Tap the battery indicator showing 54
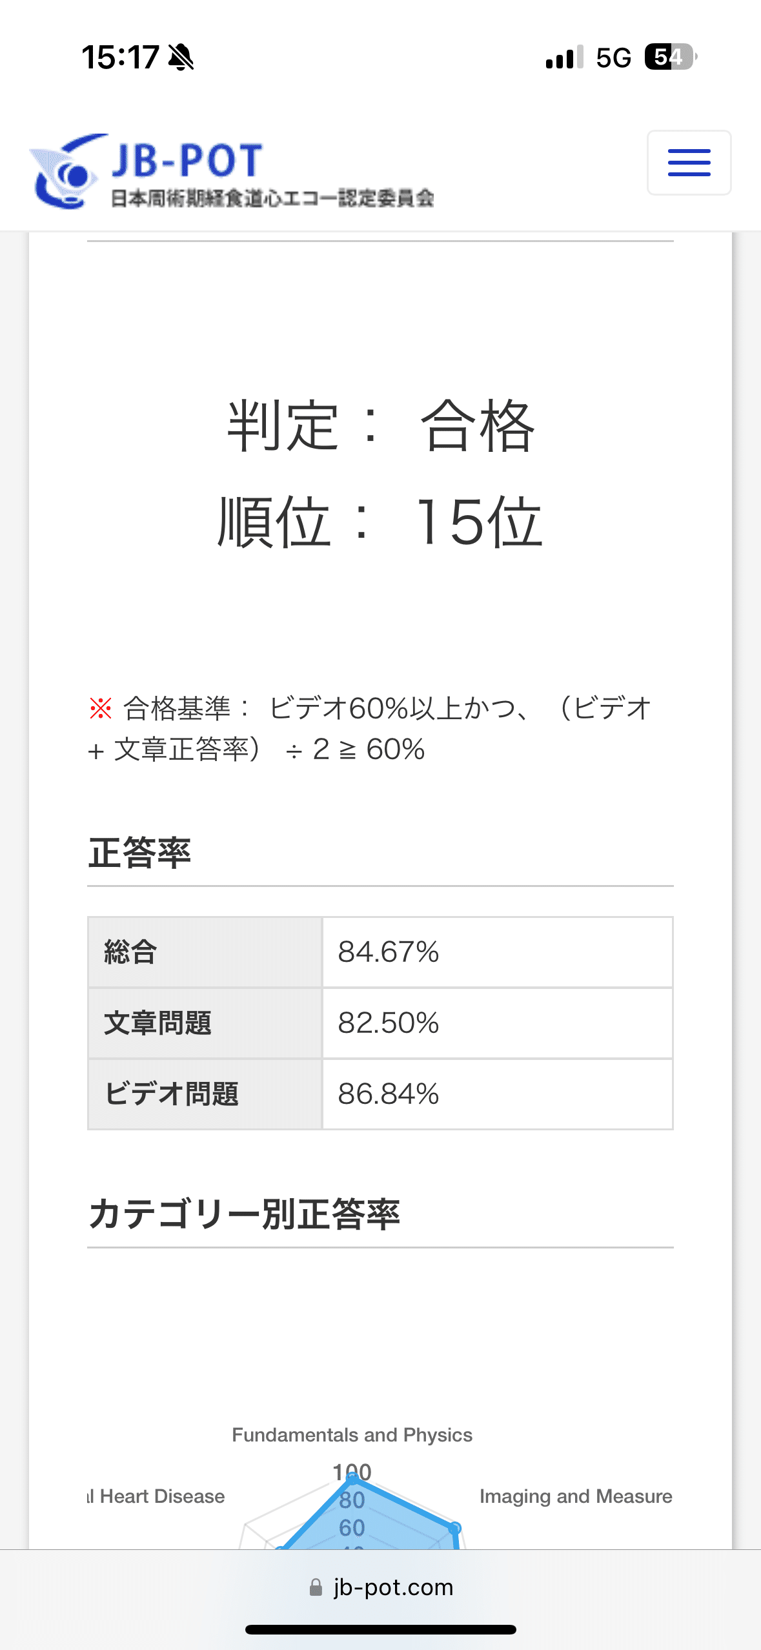The width and height of the screenshot is (761, 1650). 671,57
